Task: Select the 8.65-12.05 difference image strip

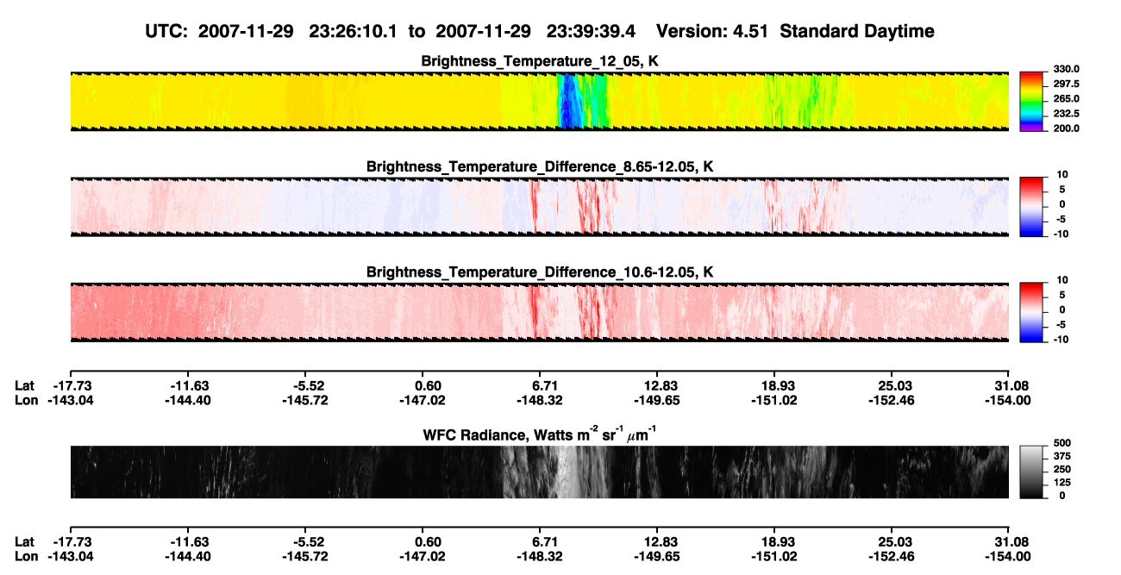Action: 539,207
